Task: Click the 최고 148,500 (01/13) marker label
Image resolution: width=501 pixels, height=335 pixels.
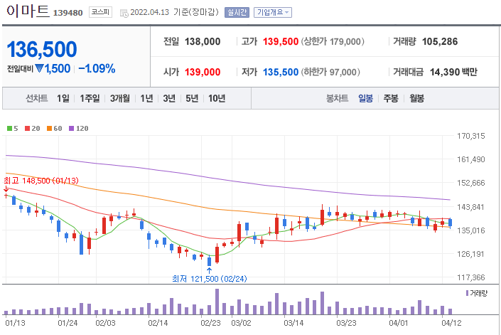Action: (41, 181)
